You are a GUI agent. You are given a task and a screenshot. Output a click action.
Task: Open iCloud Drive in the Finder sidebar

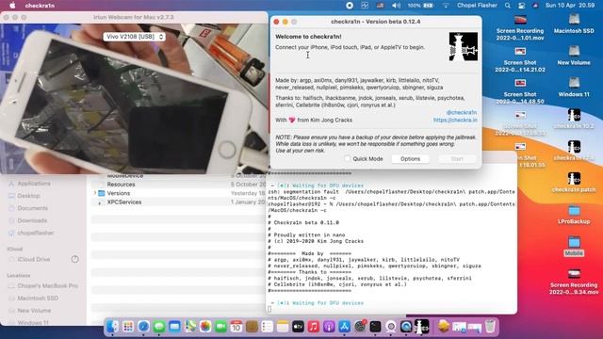(x=34, y=260)
